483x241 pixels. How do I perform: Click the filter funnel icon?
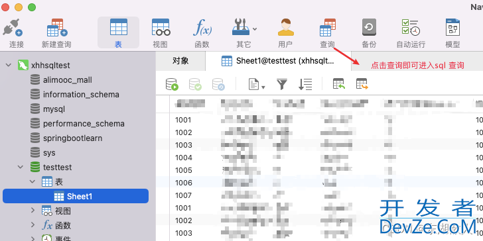click(282, 84)
